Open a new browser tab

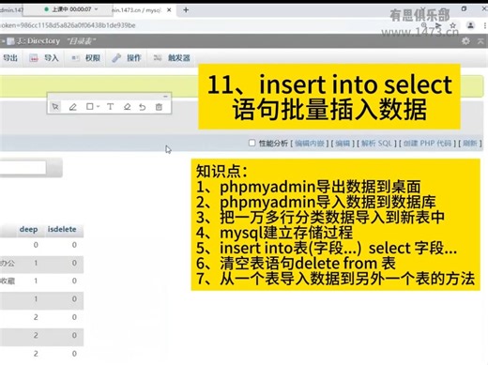tap(186, 10)
